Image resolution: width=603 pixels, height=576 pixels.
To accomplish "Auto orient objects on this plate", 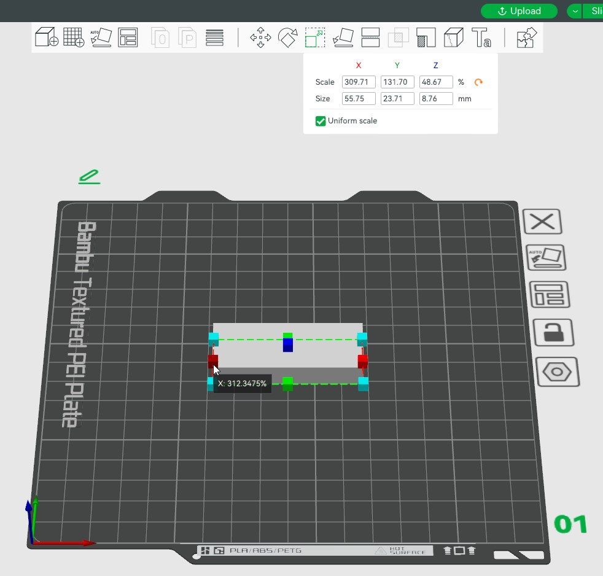I will click(x=546, y=257).
